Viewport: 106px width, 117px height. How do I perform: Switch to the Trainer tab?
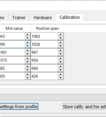coord(19,18)
